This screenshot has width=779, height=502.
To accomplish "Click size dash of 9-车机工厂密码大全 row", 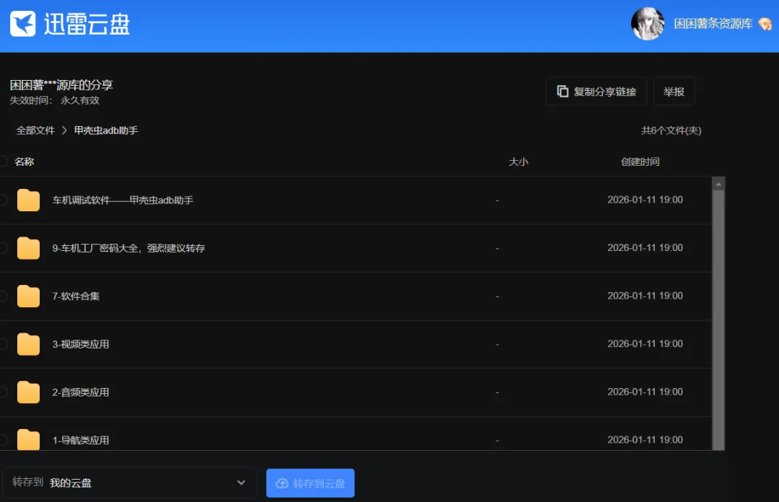I will [x=497, y=249].
